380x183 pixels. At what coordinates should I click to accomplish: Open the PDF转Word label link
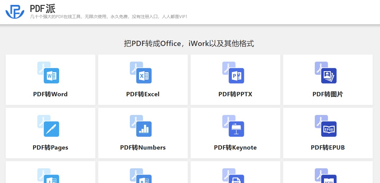point(50,94)
